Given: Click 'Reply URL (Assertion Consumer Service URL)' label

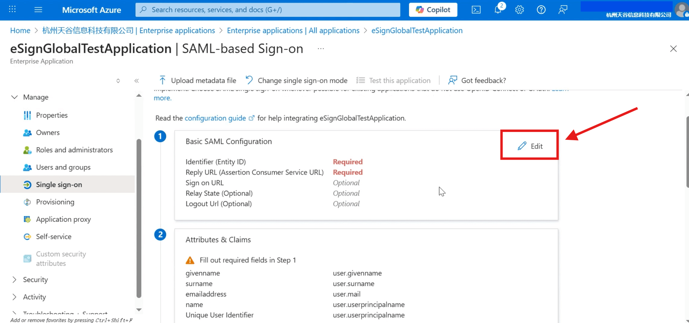Looking at the screenshot, I should coord(255,172).
